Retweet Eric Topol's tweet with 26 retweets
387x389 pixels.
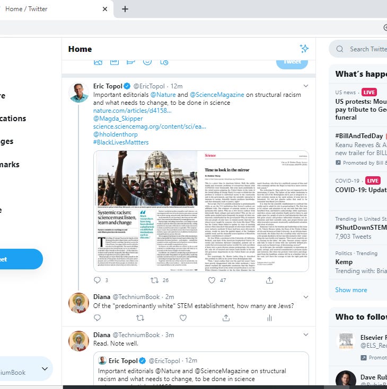155,281
